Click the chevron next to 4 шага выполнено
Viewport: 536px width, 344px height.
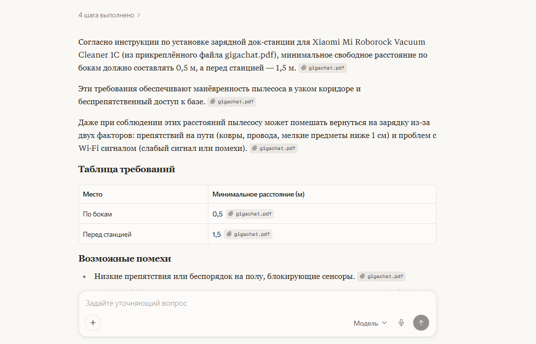[139, 15]
